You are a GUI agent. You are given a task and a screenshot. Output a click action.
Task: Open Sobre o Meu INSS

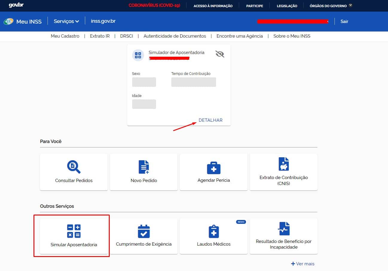(292, 36)
